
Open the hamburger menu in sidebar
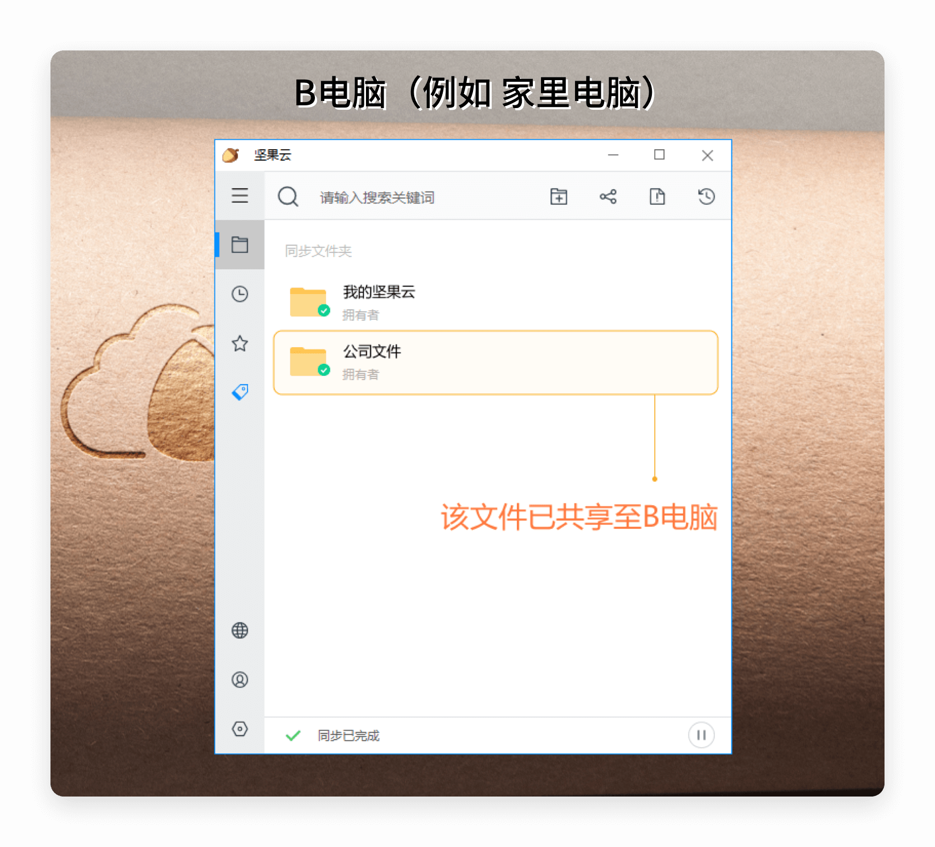point(240,196)
